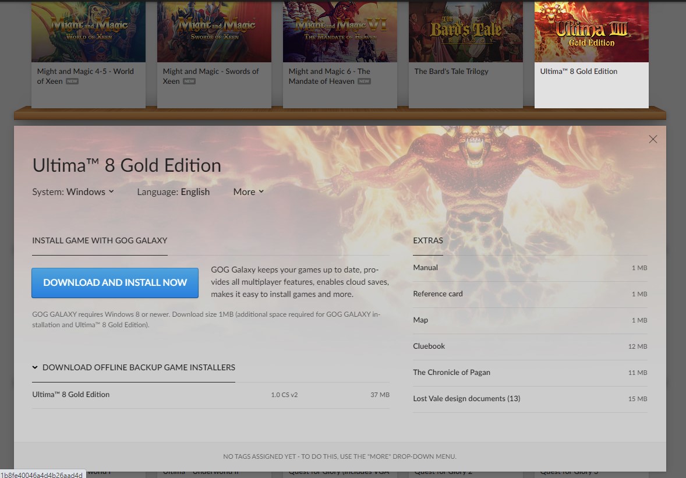Open the More drop-down menu

[x=249, y=192]
